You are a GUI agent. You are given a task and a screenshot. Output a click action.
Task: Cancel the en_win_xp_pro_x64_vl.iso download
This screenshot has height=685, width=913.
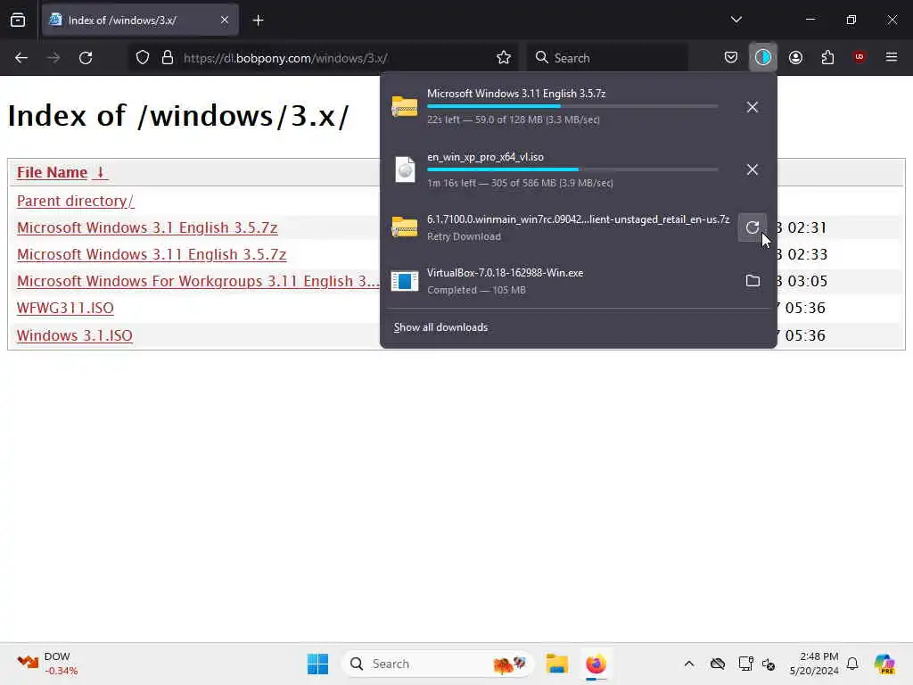753,169
